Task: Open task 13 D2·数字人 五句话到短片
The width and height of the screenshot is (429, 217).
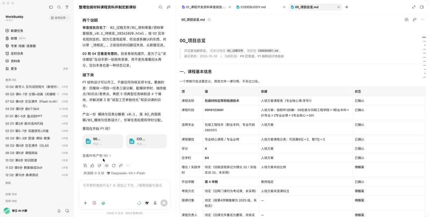Action: point(36,87)
